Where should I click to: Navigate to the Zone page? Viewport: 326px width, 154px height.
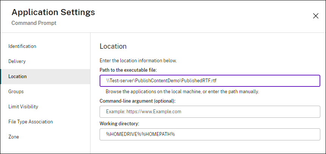click(14, 137)
